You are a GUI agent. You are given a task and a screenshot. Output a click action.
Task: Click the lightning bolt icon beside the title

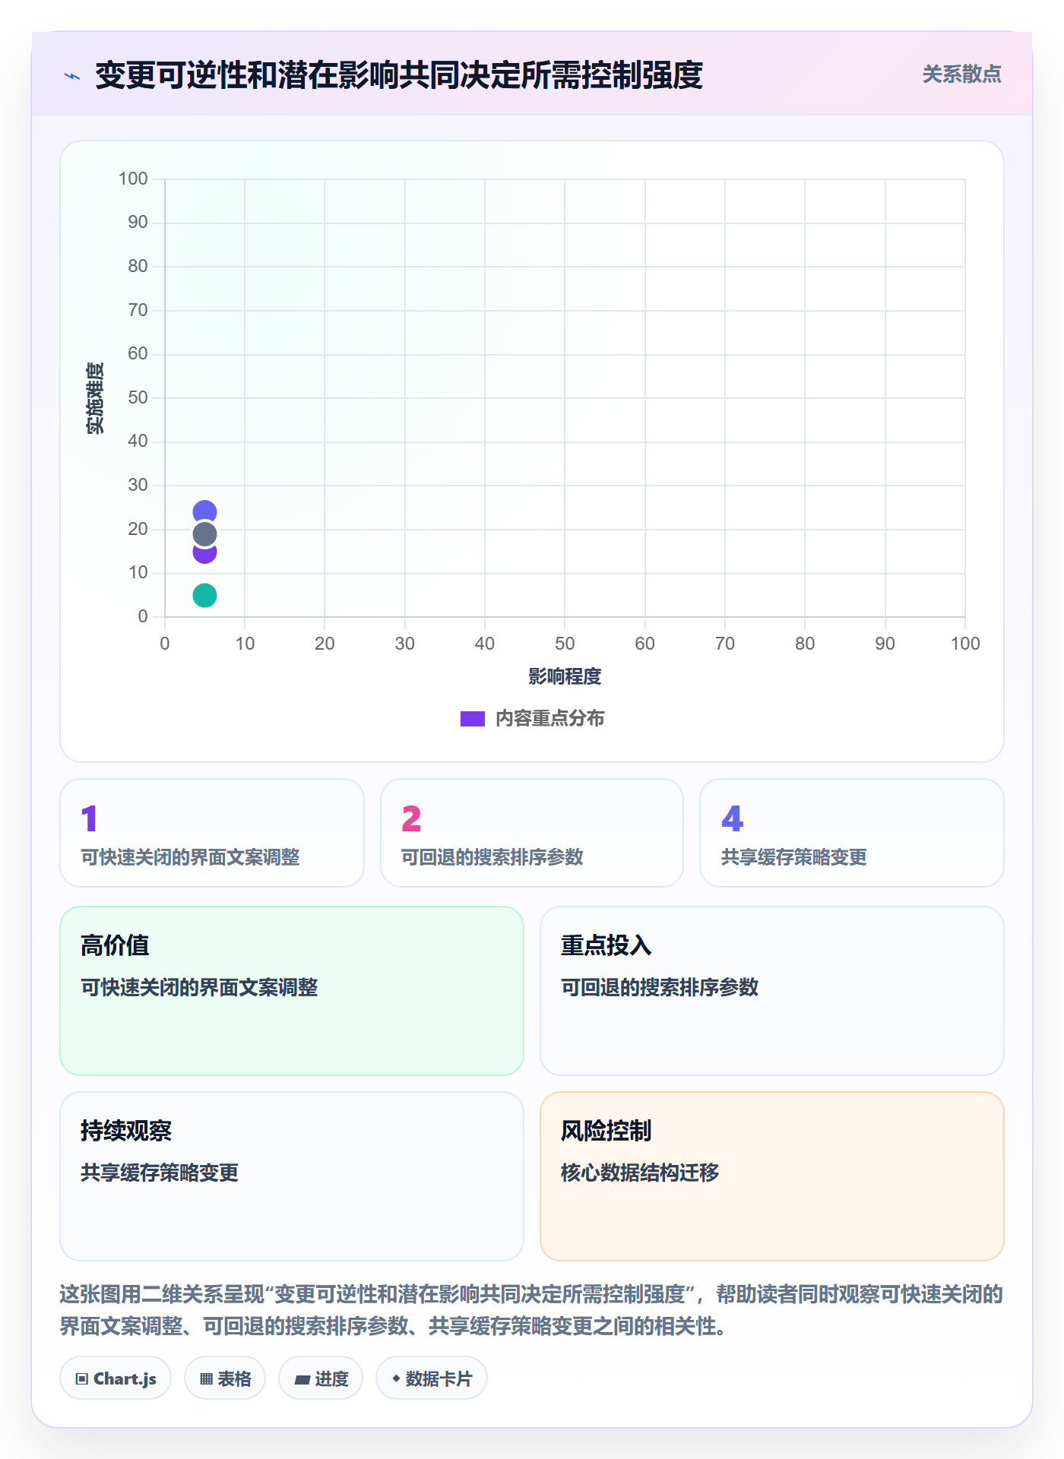[72, 76]
